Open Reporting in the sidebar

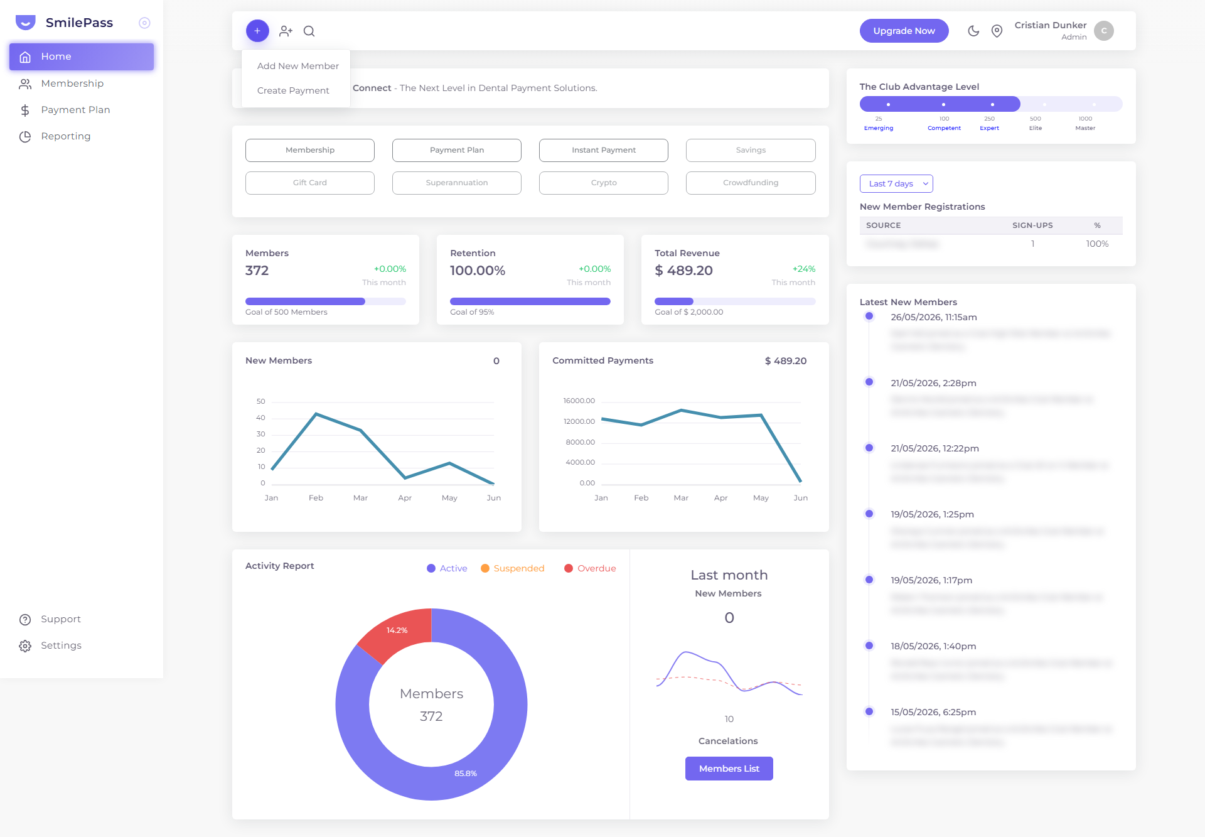82,136
